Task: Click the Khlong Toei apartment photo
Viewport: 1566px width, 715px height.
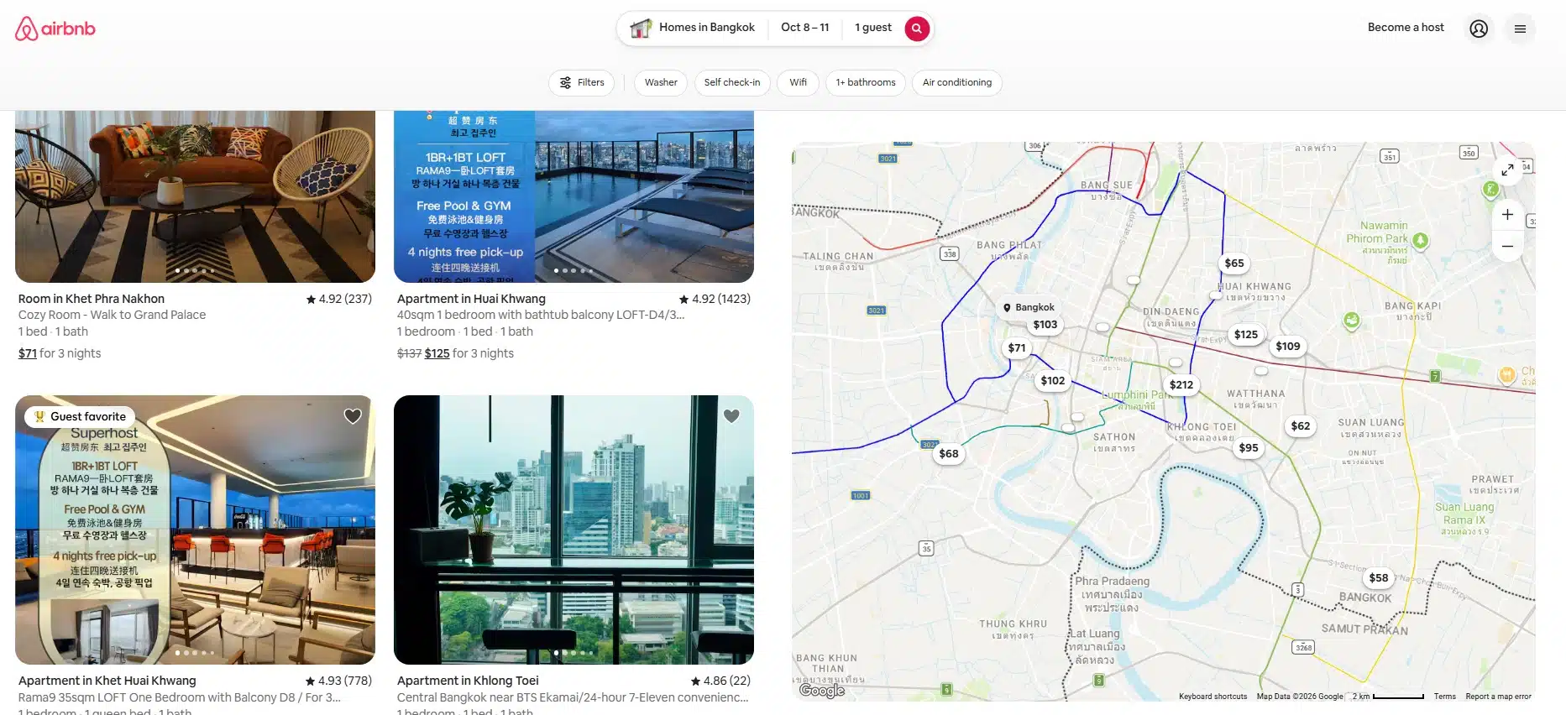Action: pos(574,530)
